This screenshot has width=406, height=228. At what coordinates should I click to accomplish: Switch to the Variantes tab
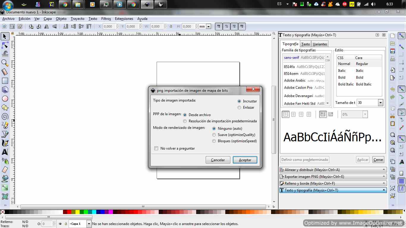[320, 44]
